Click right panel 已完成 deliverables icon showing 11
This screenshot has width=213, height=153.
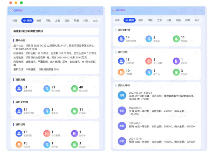pos(176,39)
